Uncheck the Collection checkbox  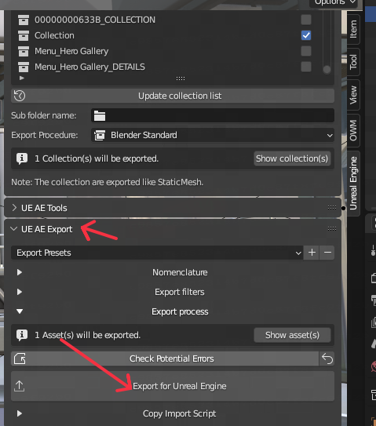(x=306, y=35)
